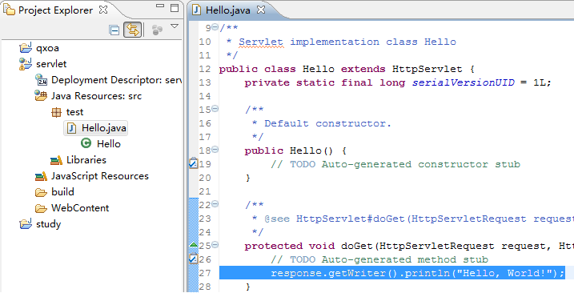Select the study project

(48, 224)
